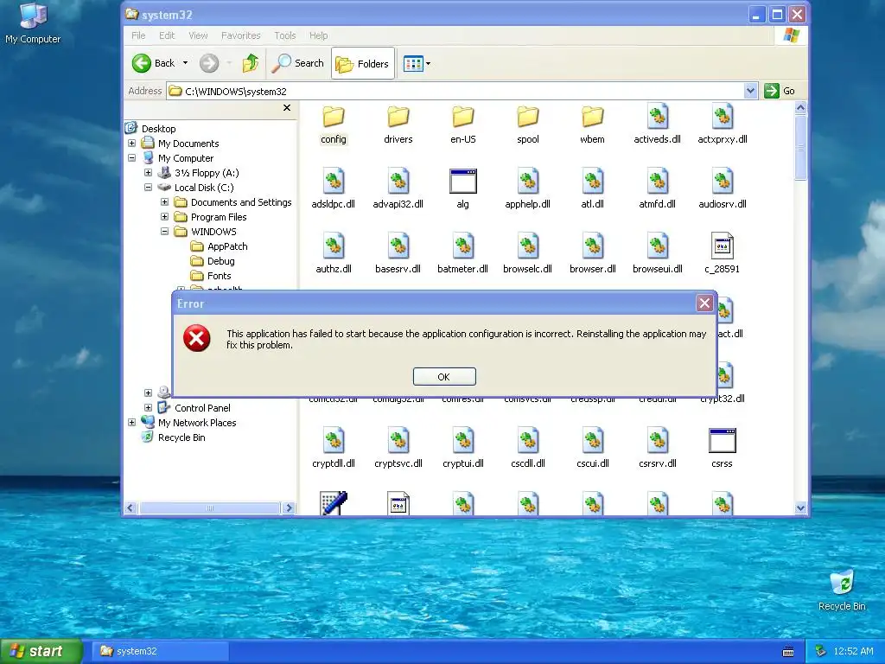The image size is (885, 664).
Task: Open the Back history dropdown arrow
Action: click(185, 63)
